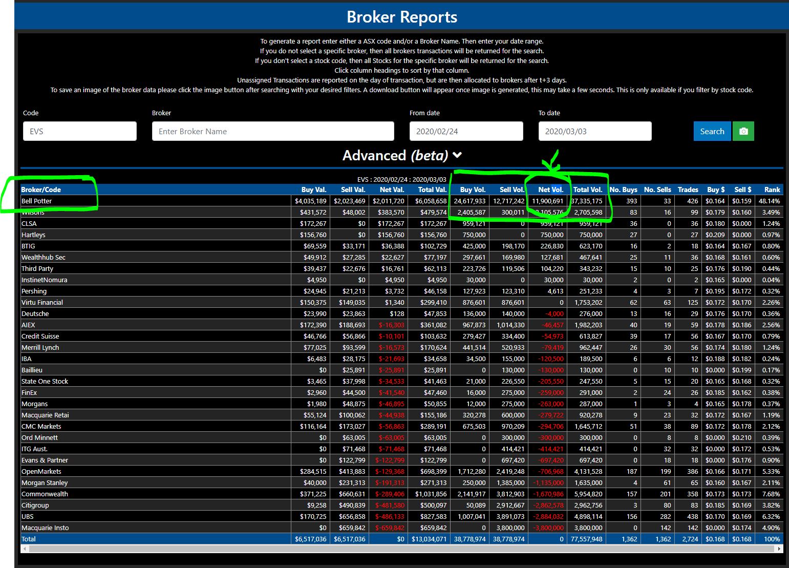
Task: Select the ITG Aust. broker name
Action: click(x=34, y=449)
